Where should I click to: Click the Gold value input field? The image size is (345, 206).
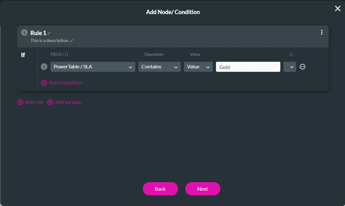[248, 67]
